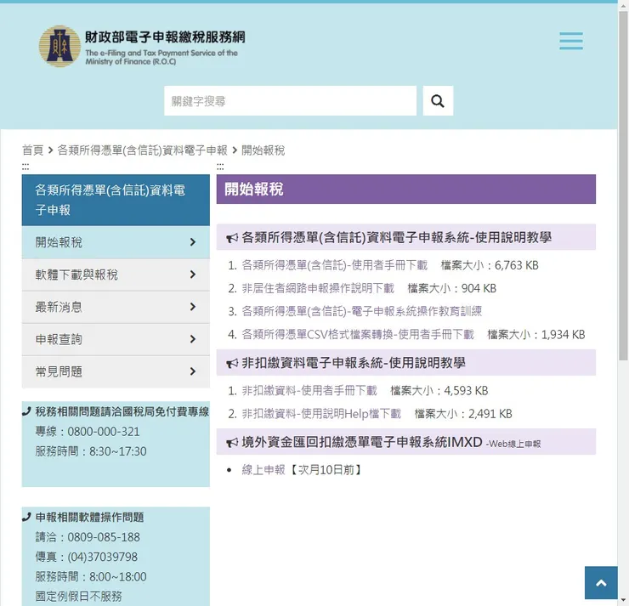Click accessibility anchor ::: above main content
The image size is (629, 606).
click(x=220, y=166)
